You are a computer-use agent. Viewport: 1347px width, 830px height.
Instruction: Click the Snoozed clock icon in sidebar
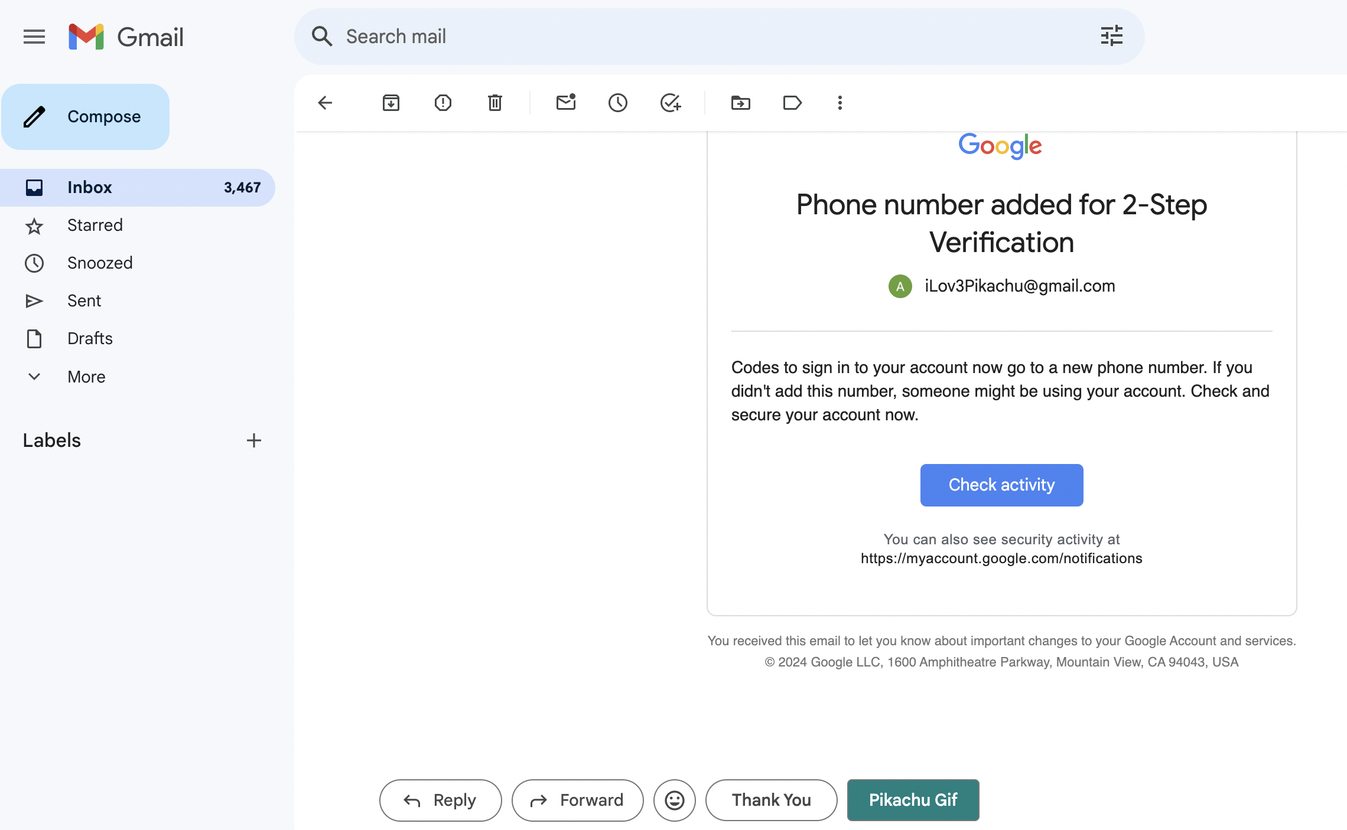[x=34, y=263]
